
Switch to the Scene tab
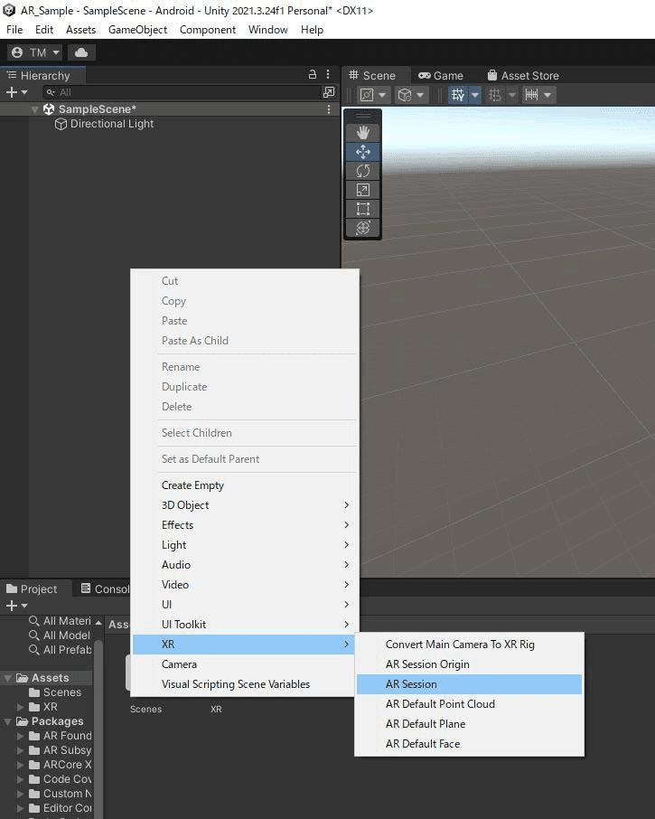pyautogui.click(x=372, y=75)
